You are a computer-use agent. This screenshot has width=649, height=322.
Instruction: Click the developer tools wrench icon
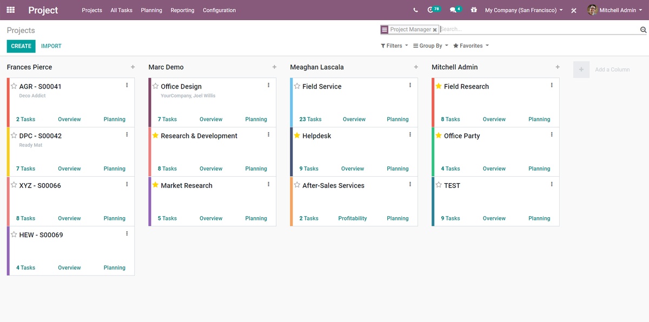click(573, 10)
